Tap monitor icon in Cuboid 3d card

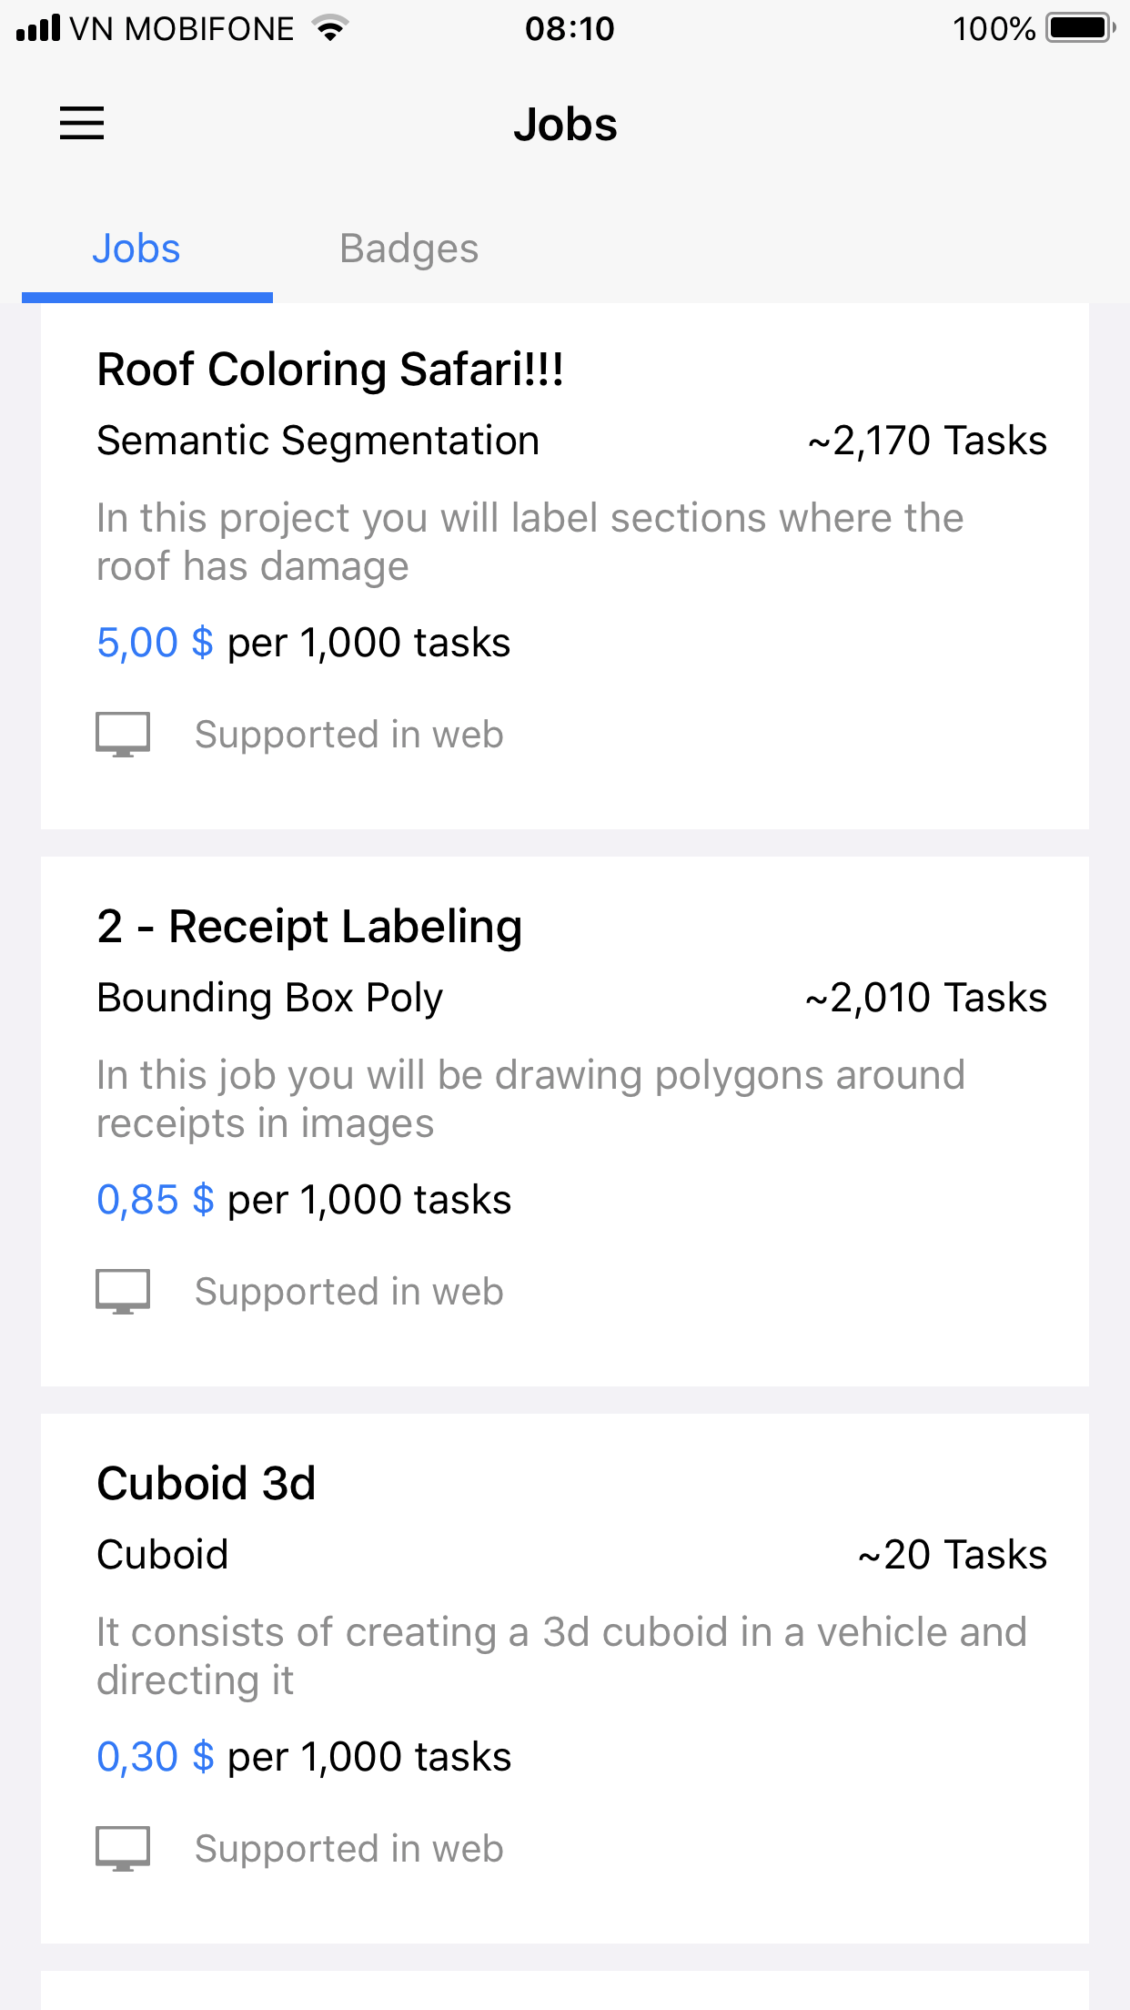coord(123,1849)
